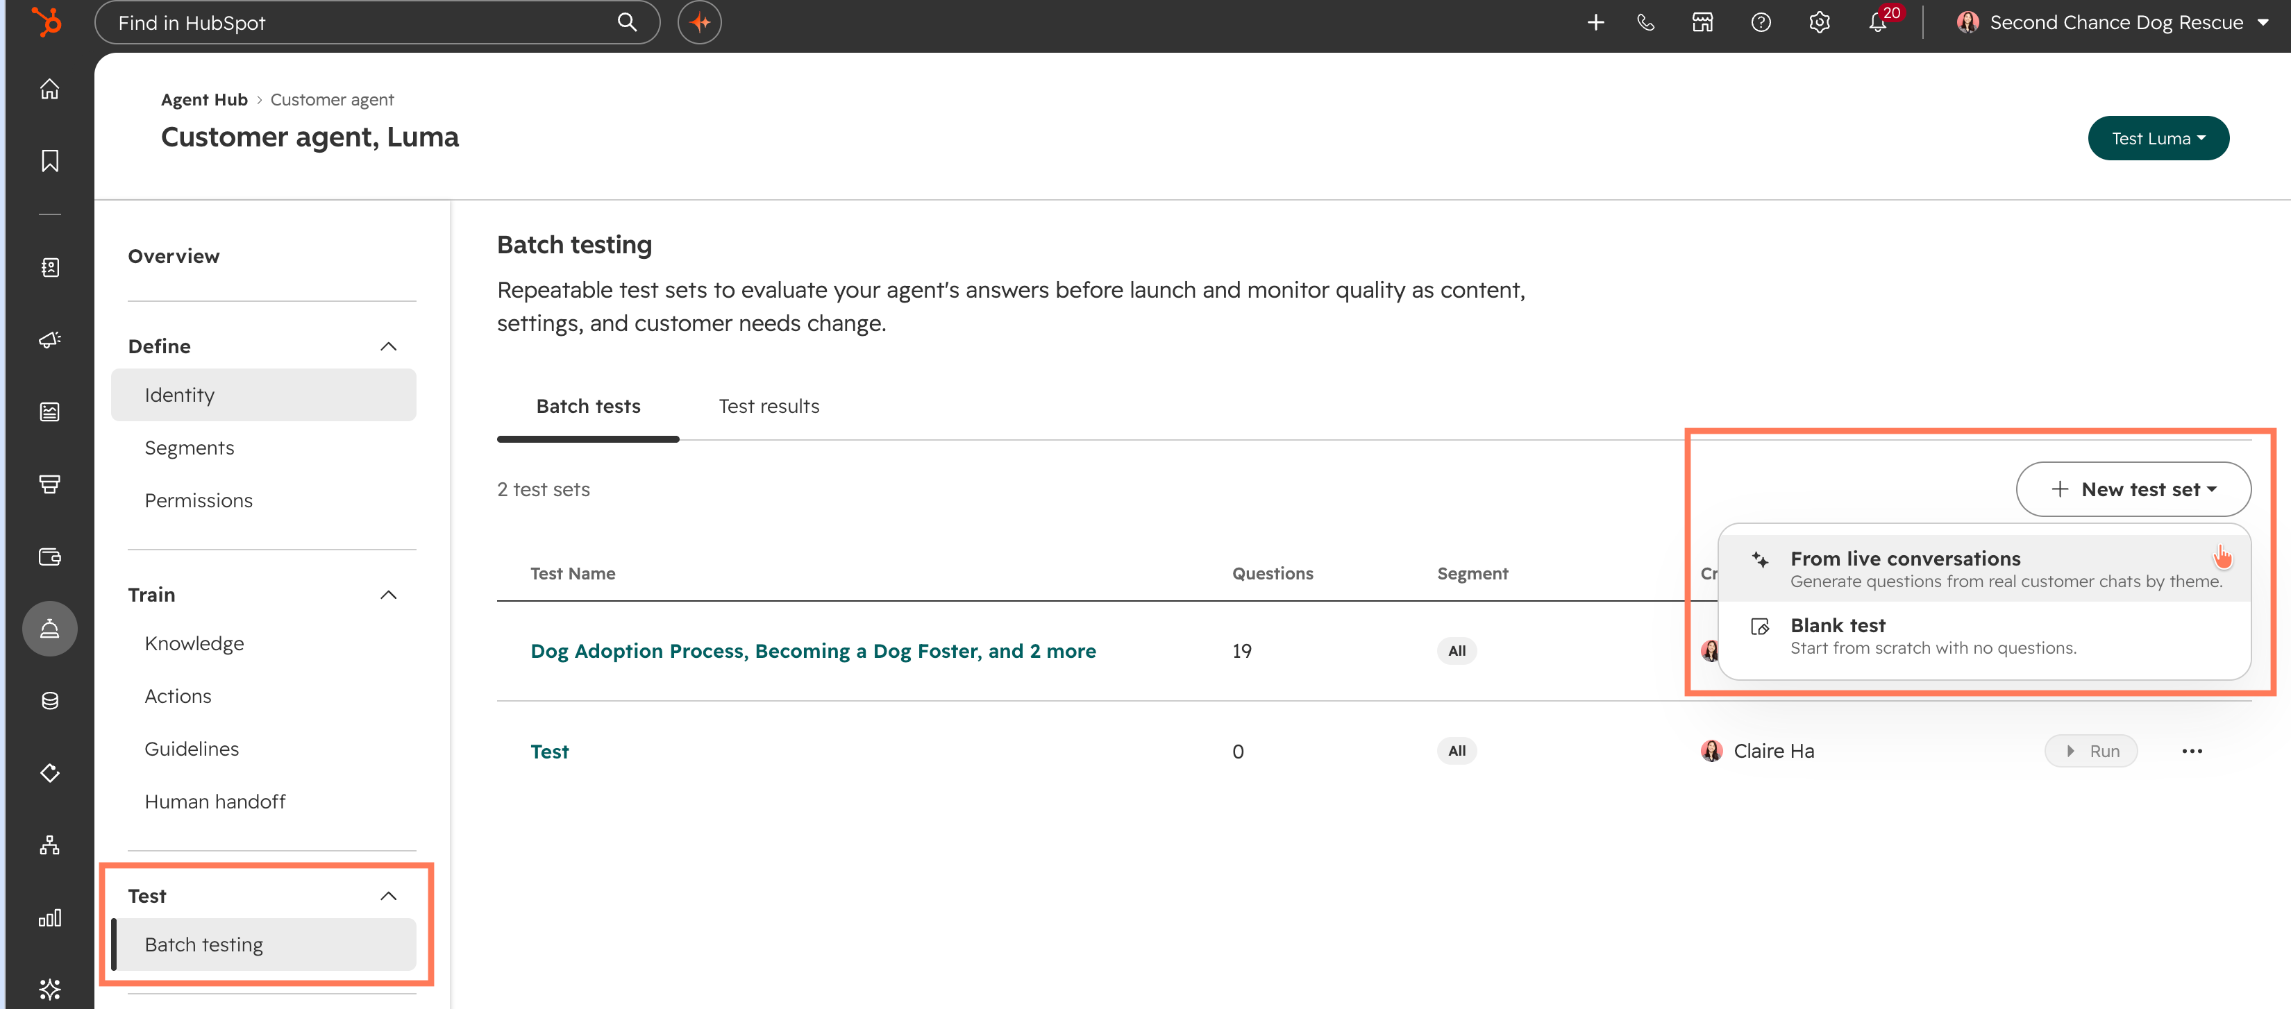
Task: Open the marketplace storefront icon
Action: pyautogui.click(x=1702, y=22)
